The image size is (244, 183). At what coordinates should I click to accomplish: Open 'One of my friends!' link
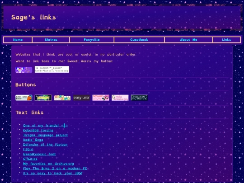pos(45,126)
